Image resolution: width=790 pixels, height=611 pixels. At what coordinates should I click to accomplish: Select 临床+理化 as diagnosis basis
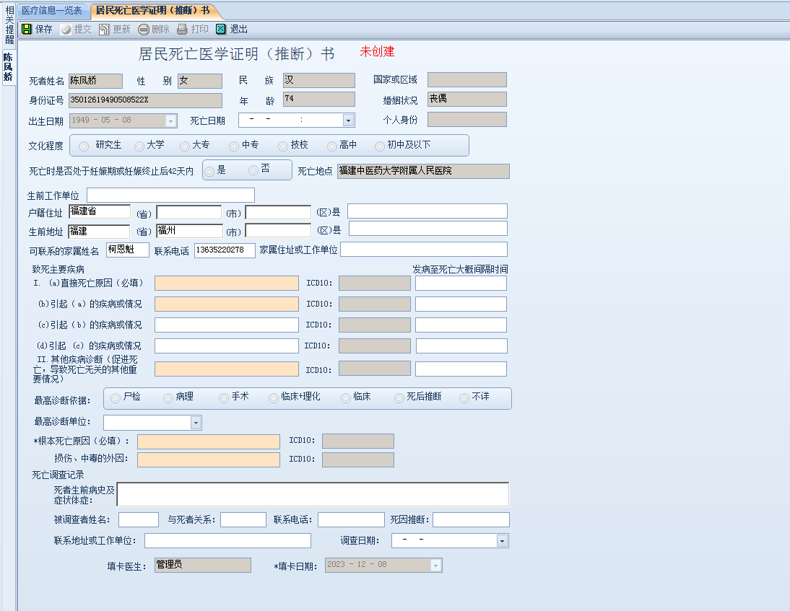point(274,398)
